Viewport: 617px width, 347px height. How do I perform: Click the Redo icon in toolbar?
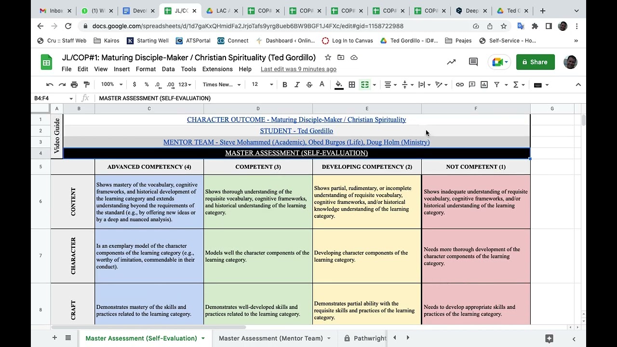(62, 85)
